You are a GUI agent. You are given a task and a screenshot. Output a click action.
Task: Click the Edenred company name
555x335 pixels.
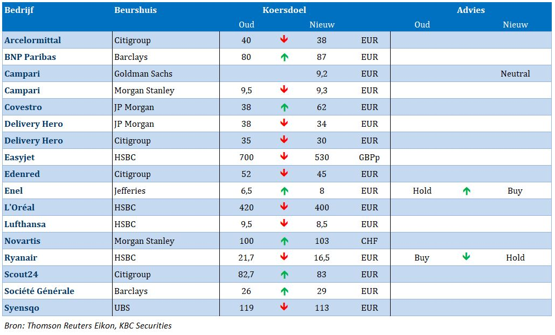(22, 174)
